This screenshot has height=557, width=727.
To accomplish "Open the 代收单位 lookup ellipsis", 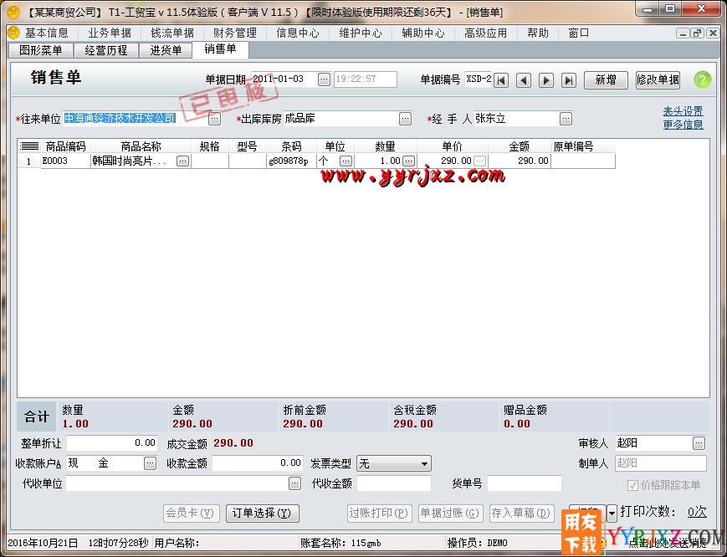I will 294,483.
